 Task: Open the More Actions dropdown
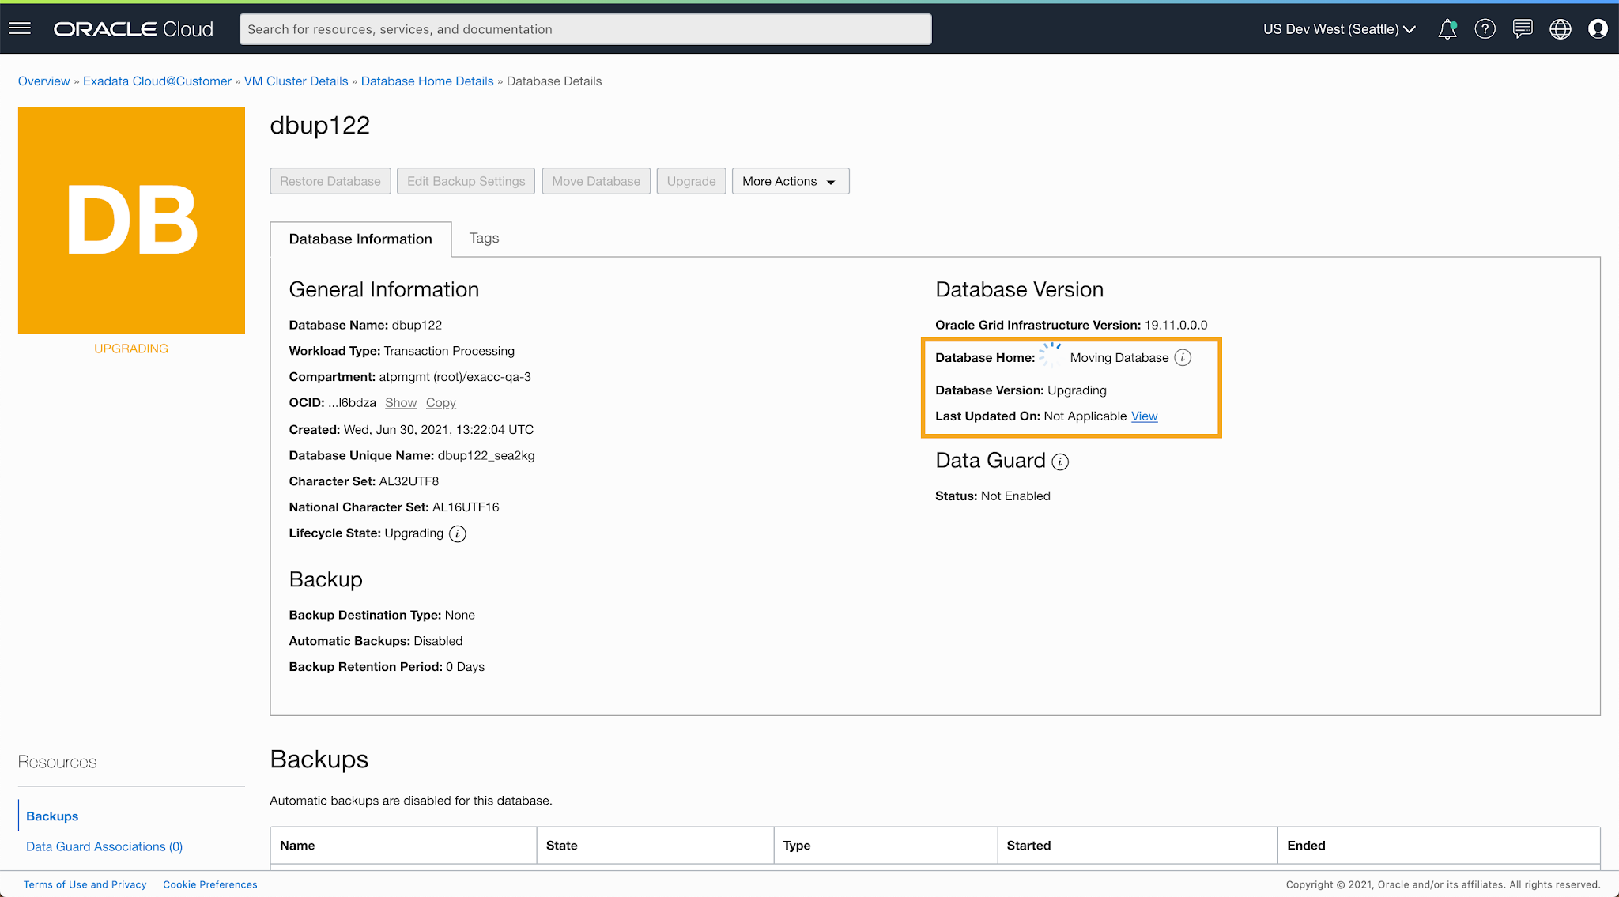(790, 181)
